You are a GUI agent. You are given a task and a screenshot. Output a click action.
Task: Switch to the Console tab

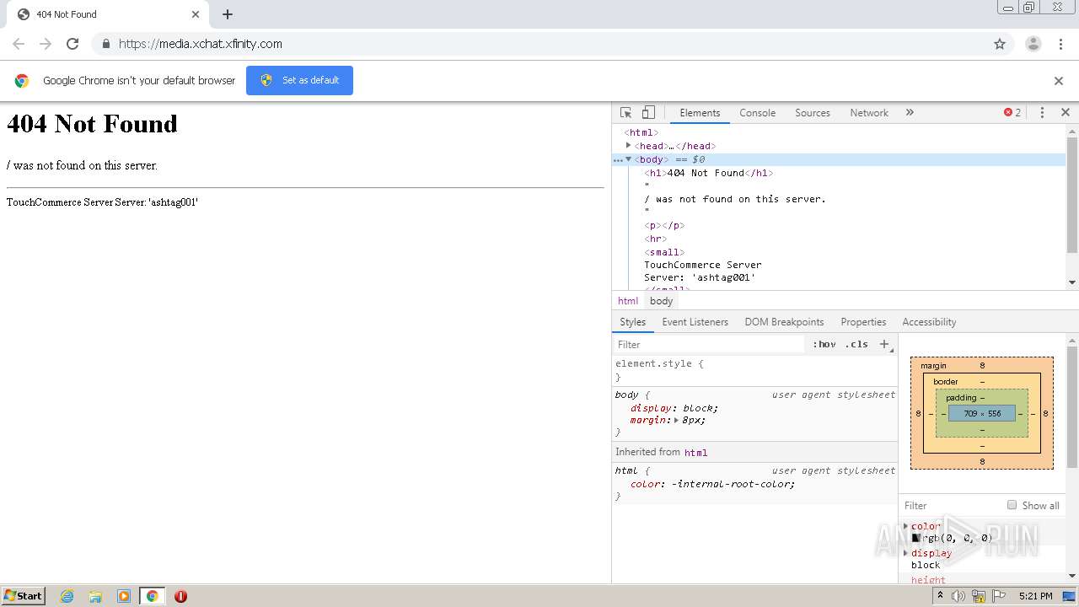[757, 113]
